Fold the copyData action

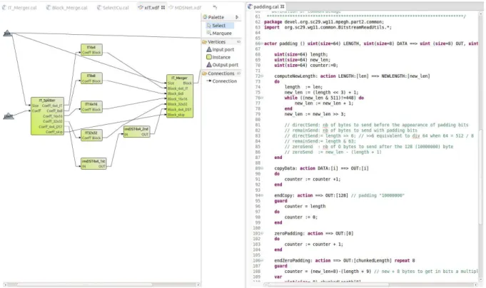point(262,168)
